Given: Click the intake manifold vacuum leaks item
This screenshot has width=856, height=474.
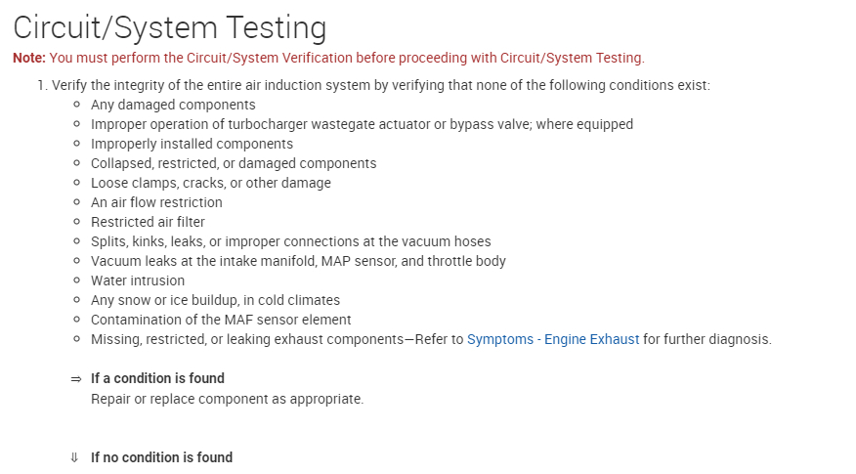Looking at the screenshot, I should coord(298,261).
